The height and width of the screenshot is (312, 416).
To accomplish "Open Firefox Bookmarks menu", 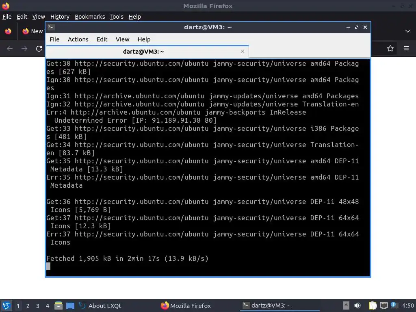I will (x=90, y=17).
